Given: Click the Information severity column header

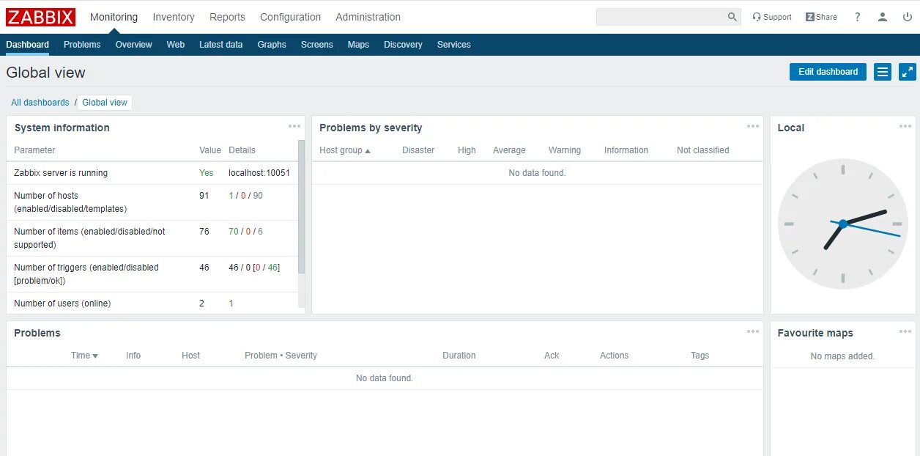Looking at the screenshot, I should pos(626,150).
